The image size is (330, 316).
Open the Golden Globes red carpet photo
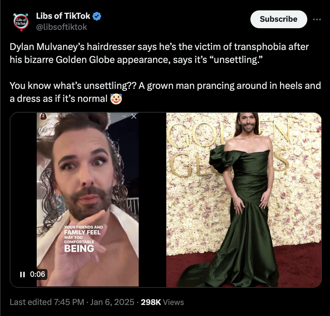click(244, 200)
